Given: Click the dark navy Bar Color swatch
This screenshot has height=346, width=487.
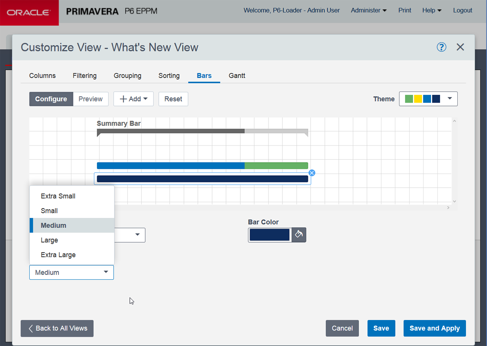Looking at the screenshot, I should (x=269, y=235).
